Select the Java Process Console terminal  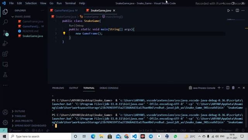tap(202, 88)
